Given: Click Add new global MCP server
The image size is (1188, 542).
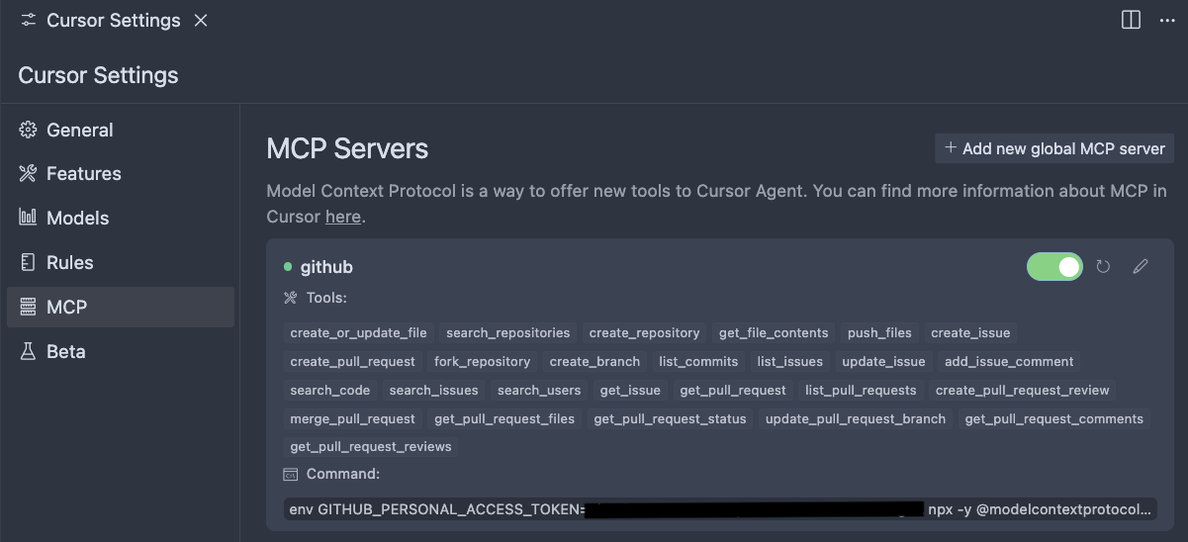Looking at the screenshot, I should click(1054, 148).
